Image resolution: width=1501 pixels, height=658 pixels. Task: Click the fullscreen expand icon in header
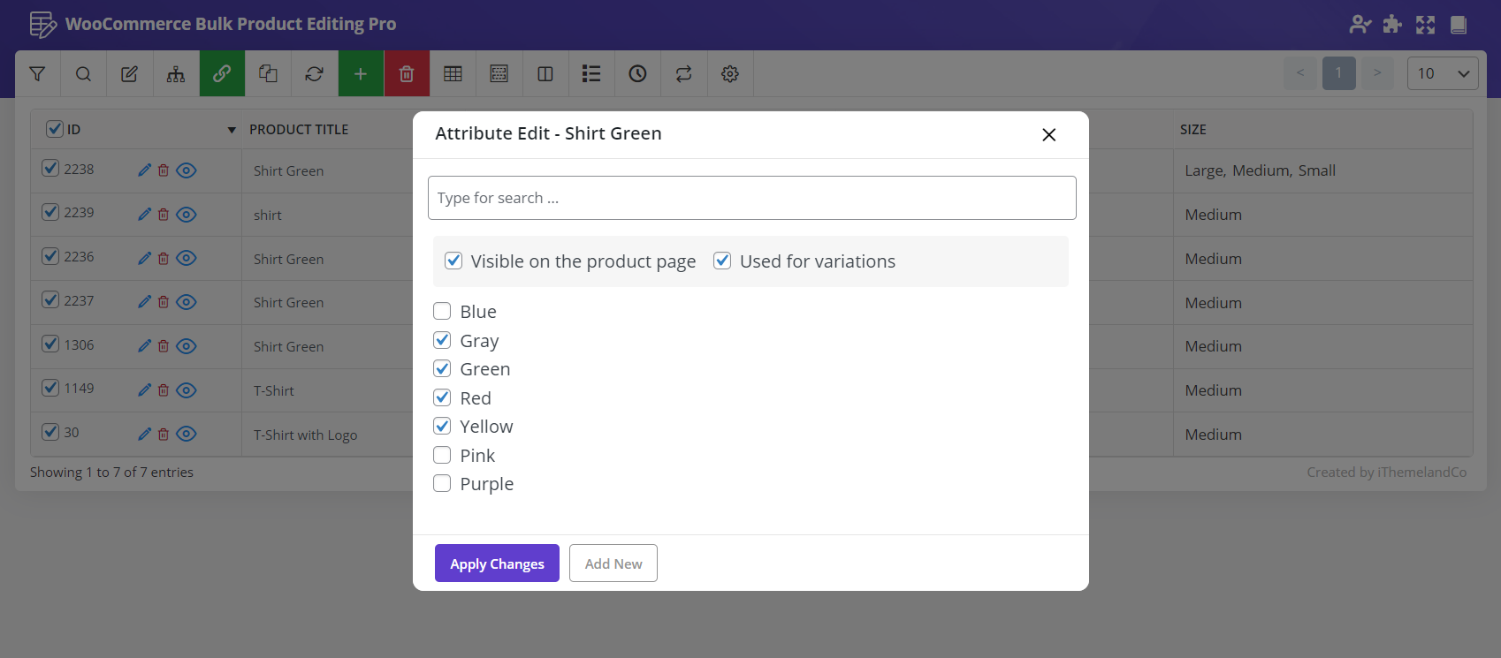pyautogui.click(x=1425, y=25)
